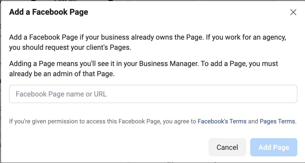Click the words "already owns the Page"
This screenshot has width=305, height=163.
click(x=167, y=38)
